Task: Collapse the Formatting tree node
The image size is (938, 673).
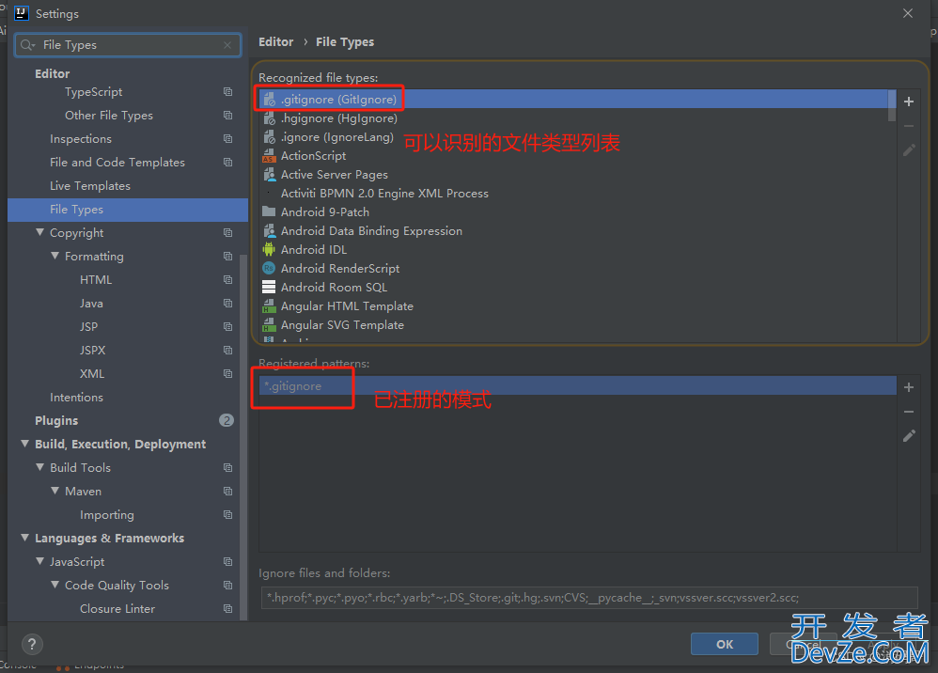Action: (x=55, y=256)
